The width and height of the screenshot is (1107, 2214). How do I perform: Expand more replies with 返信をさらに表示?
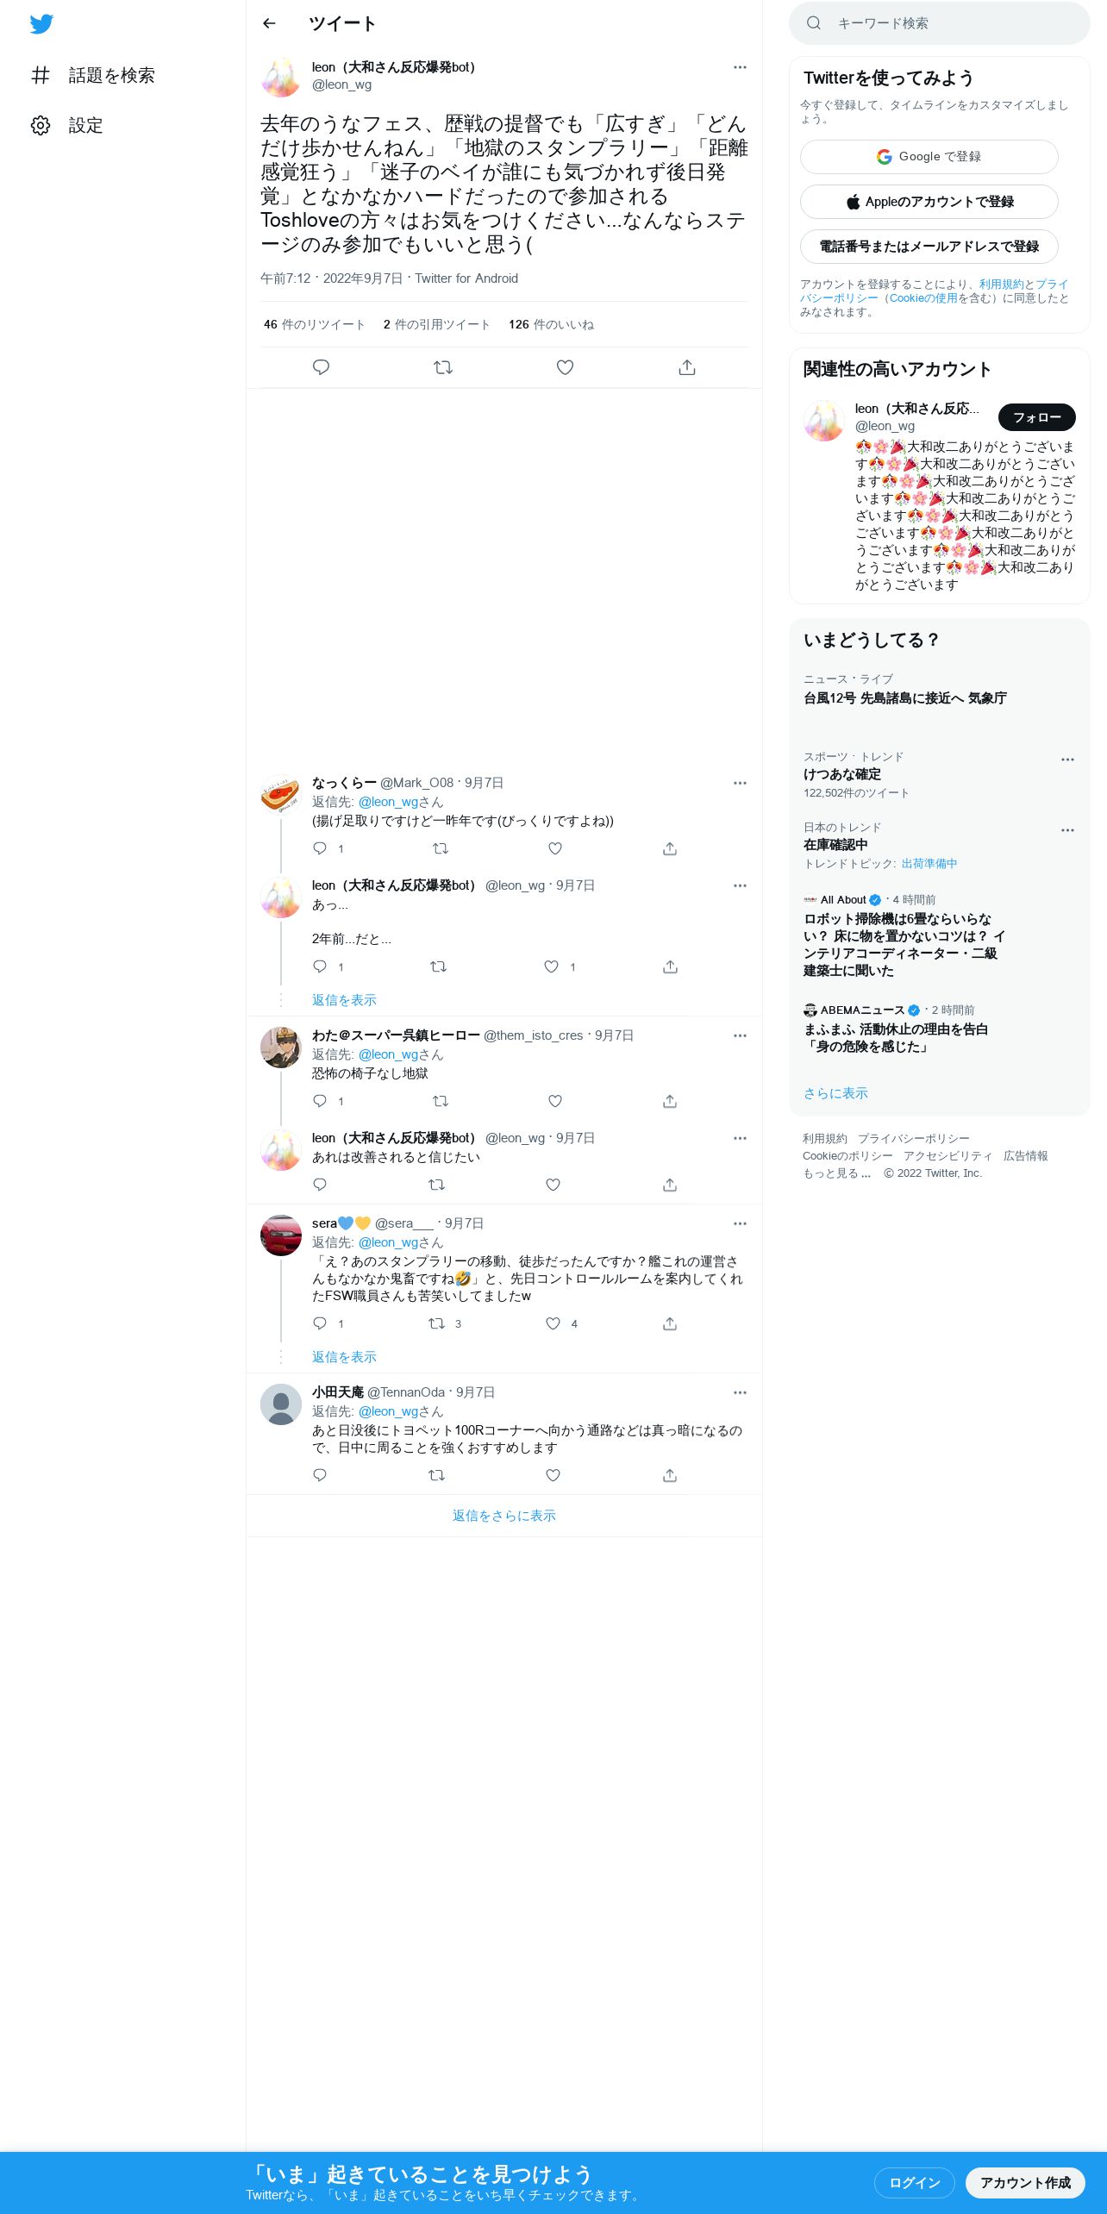pyautogui.click(x=504, y=1516)
